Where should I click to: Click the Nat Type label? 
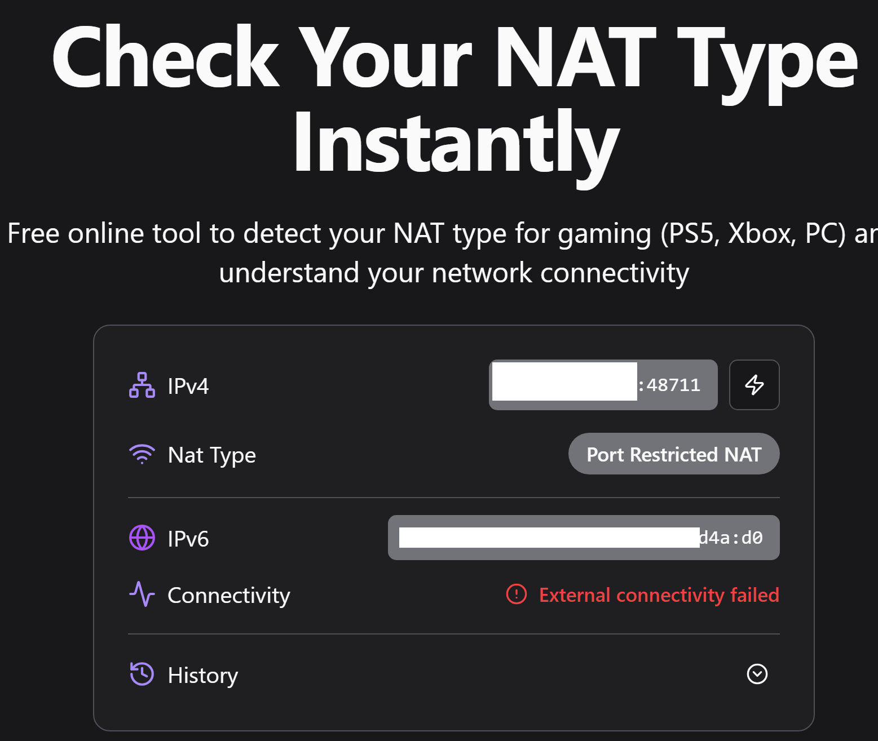click(211, 454)
